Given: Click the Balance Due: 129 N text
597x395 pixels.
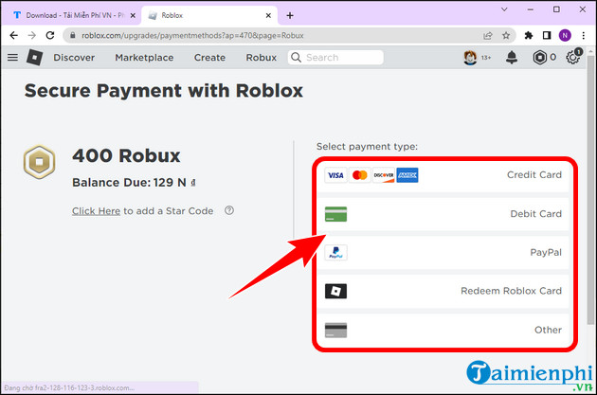Looking at the screenshot, I should (134, 182).
